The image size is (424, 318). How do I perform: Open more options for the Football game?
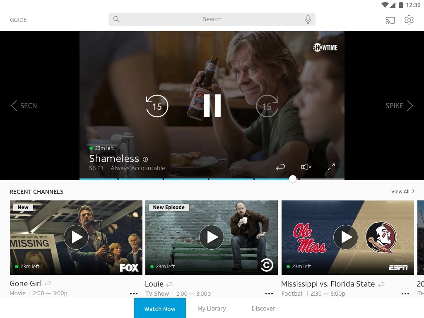tap(405, 294)
